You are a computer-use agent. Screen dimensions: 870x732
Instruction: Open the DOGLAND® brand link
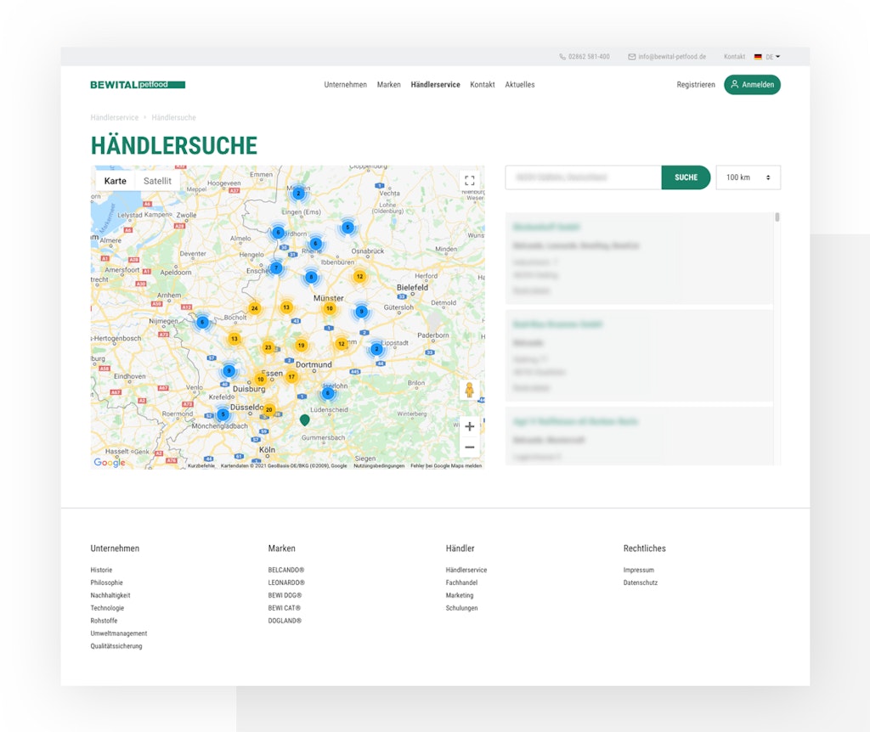point(285,621)
